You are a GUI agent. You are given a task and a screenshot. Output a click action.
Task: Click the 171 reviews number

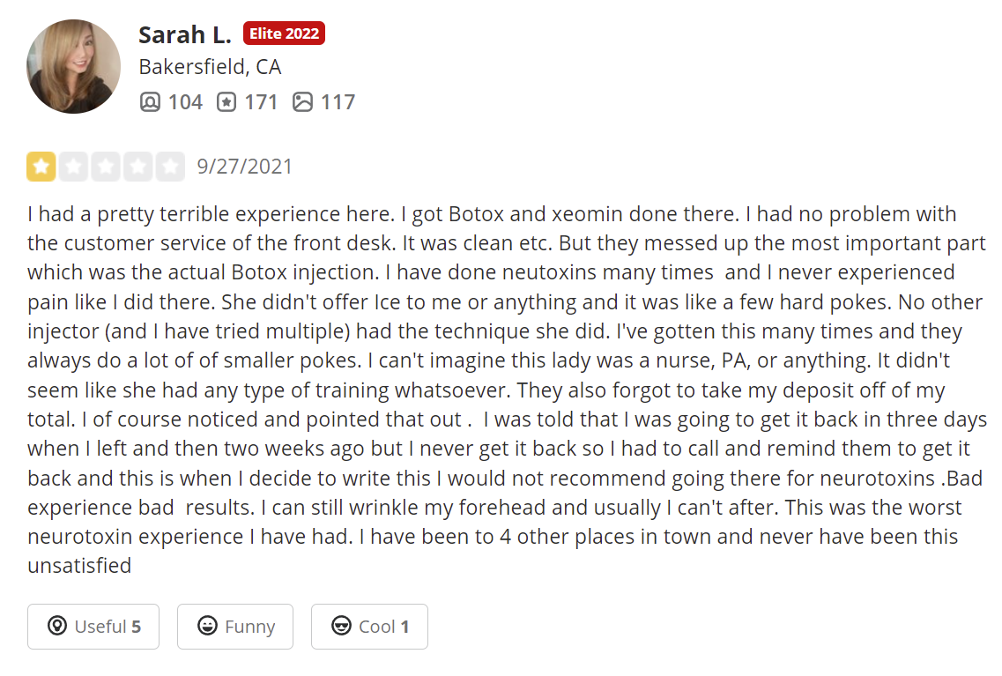pyautogui.click(x=261, y=102)
